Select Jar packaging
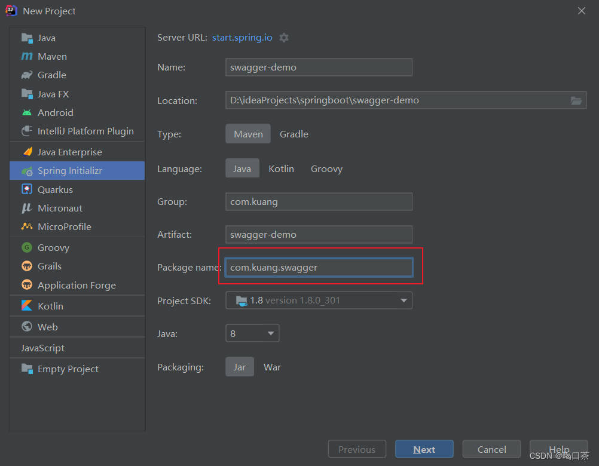 click(240, 367)
